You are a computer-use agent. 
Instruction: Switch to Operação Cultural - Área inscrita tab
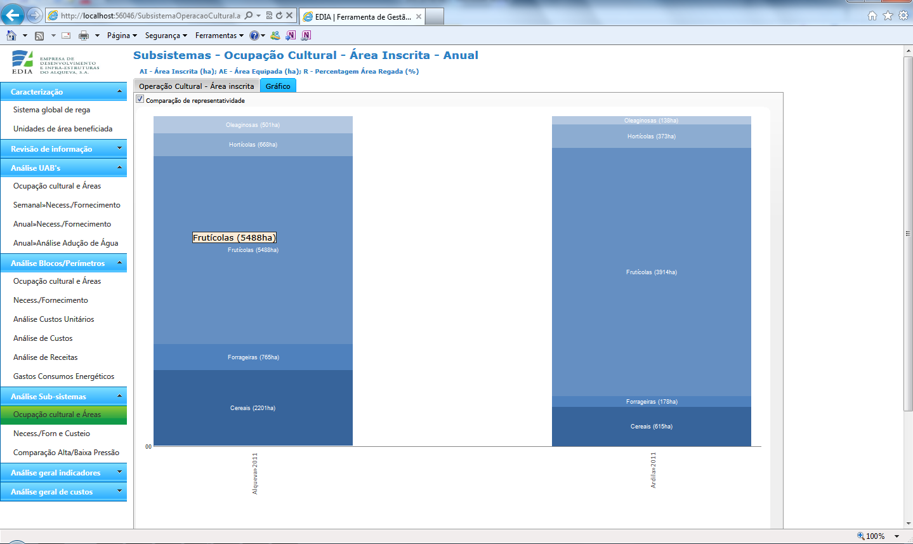click(197, 86)
